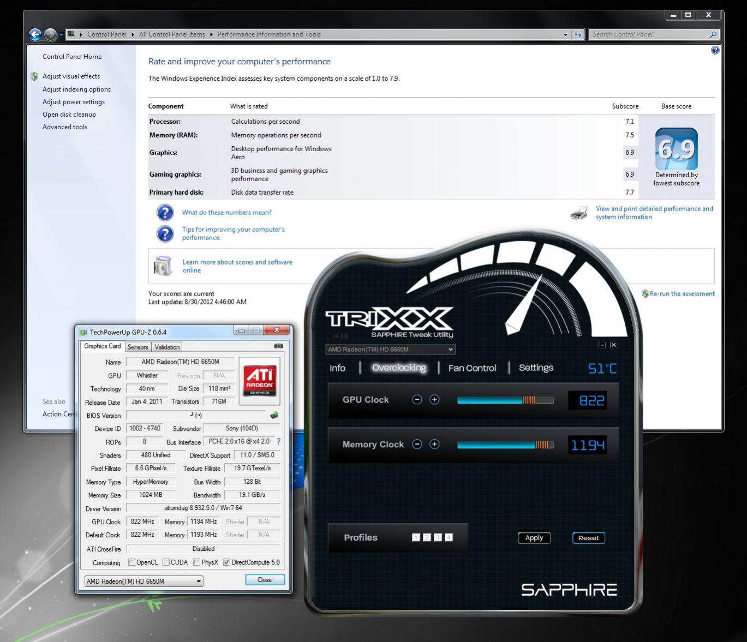Reset the TRIXX clock values
Image resolution: width=747 pixels, height=642 pixels.
(x=588, y=538)
